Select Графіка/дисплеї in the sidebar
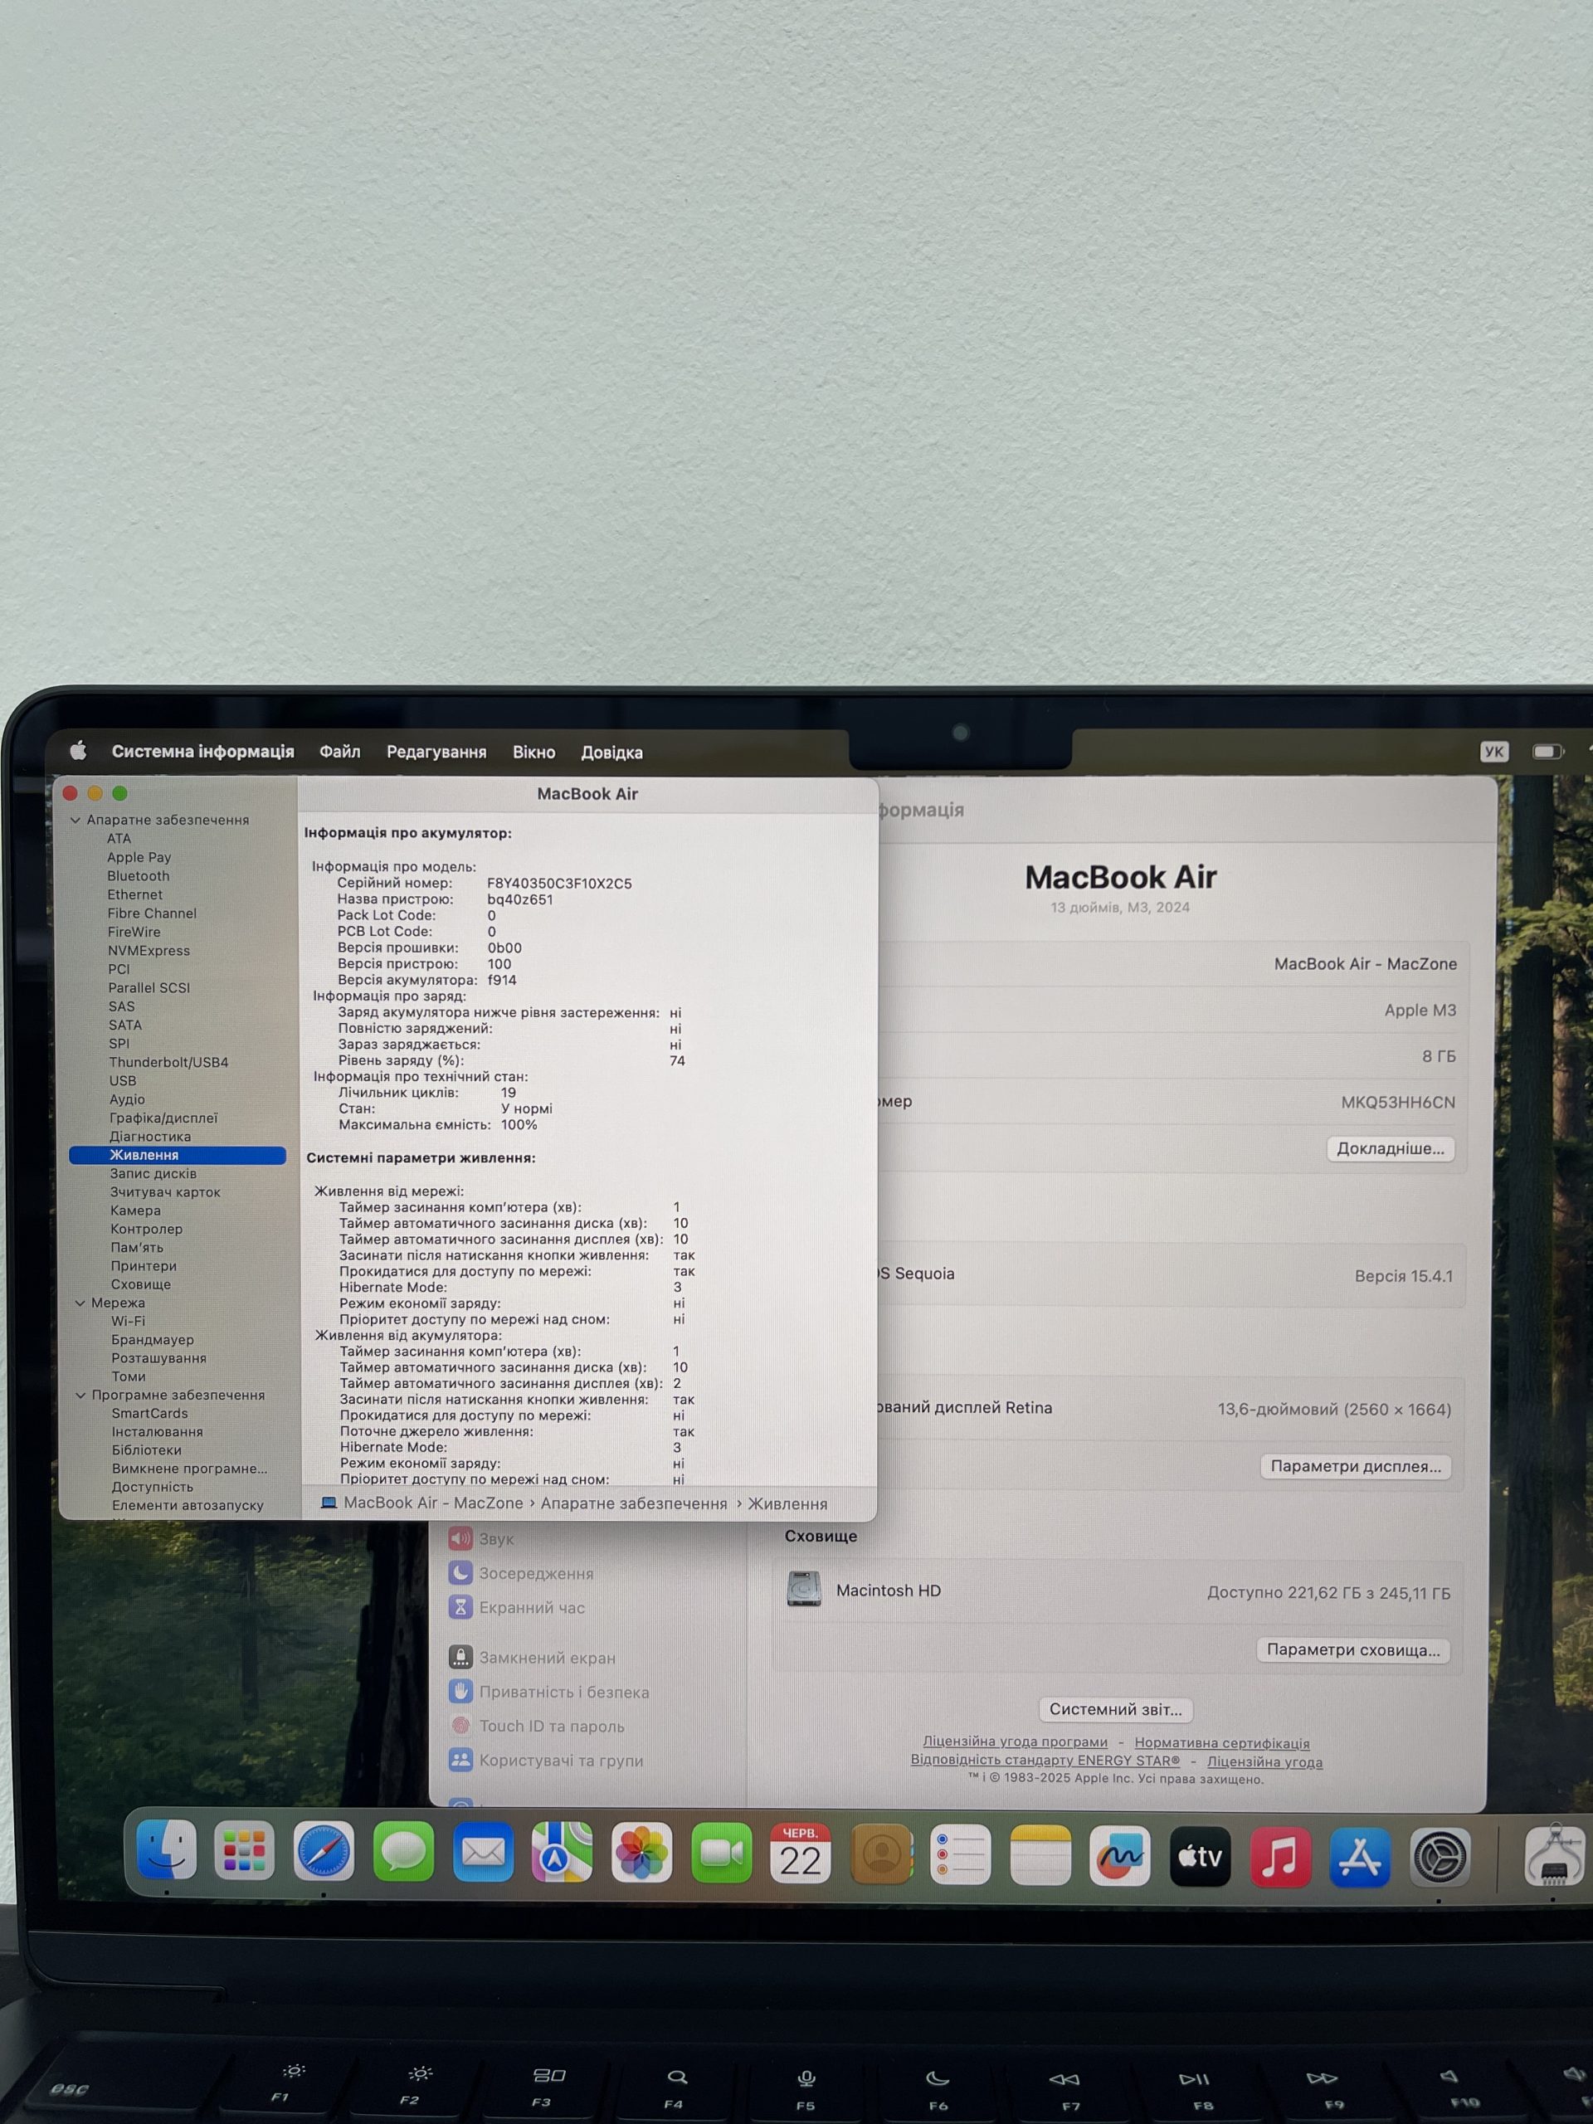 click(x=163, y=1118)
